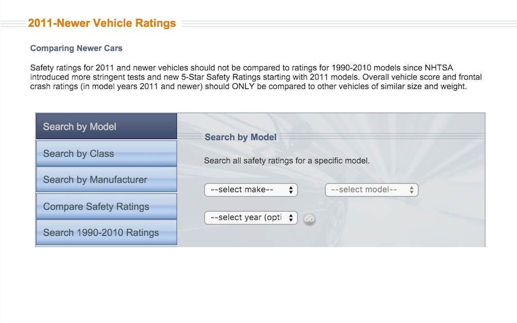Click the stepper arrows on the make selector
The image size is (517, 323).
[x=291, y=190]
